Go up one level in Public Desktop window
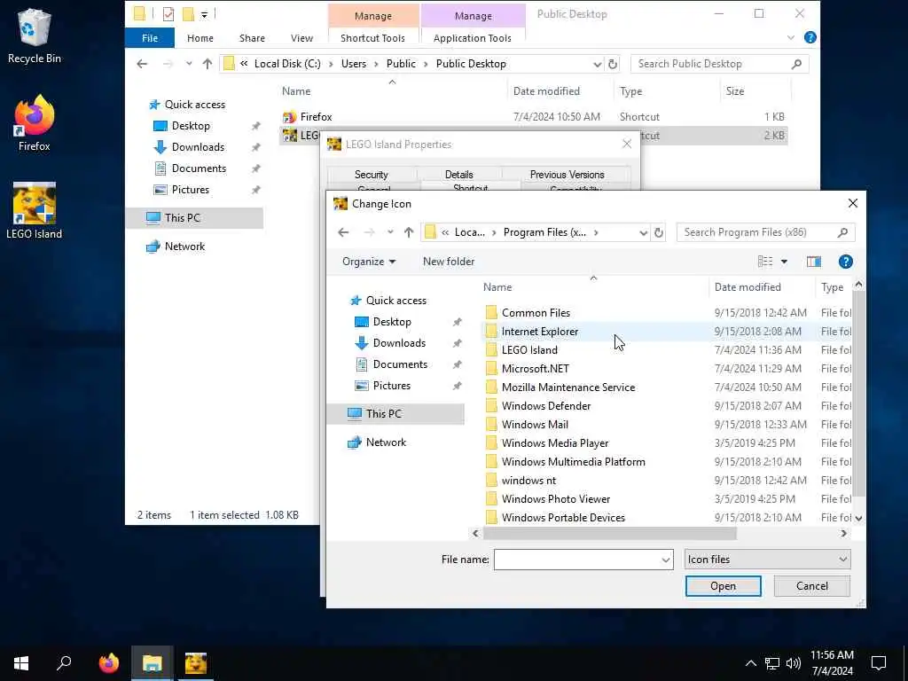 click(207, 64)
